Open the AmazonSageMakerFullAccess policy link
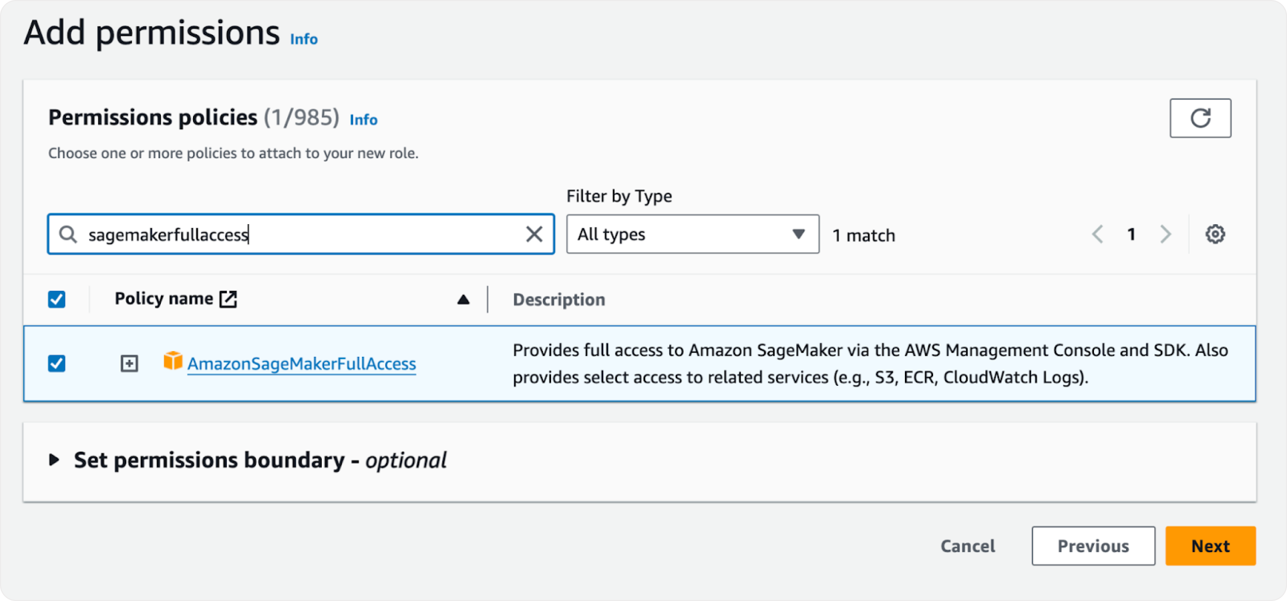This screenshot has height=601, width=1287. (302, 364)
